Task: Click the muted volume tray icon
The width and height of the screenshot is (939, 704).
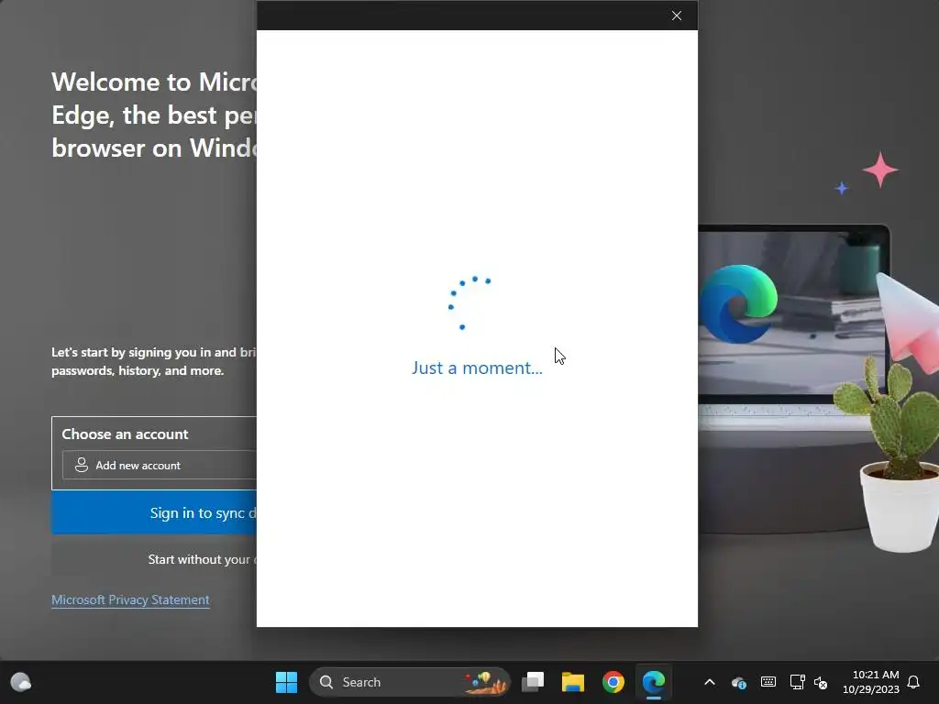Action: 821,682
